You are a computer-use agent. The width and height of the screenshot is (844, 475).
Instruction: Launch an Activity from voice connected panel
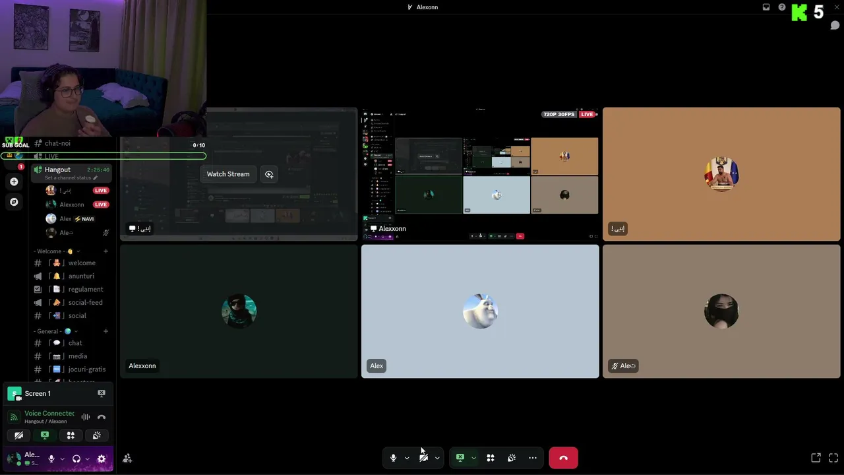(x=71, y=435)
